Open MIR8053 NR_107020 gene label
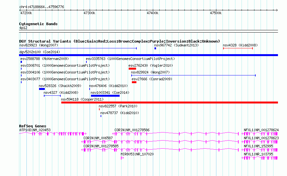The width and height of the screenshot is (287, 176). 137,154
